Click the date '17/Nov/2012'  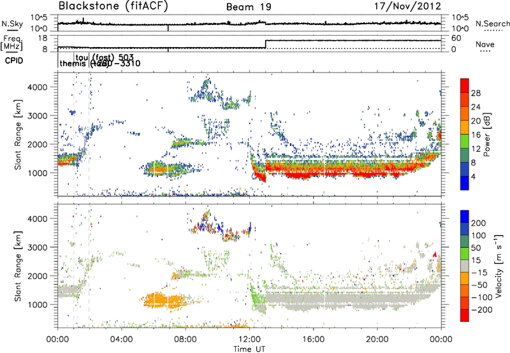tap(407, 6)
